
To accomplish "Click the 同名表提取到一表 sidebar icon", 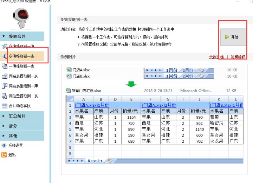I will [x=4, y=76].
